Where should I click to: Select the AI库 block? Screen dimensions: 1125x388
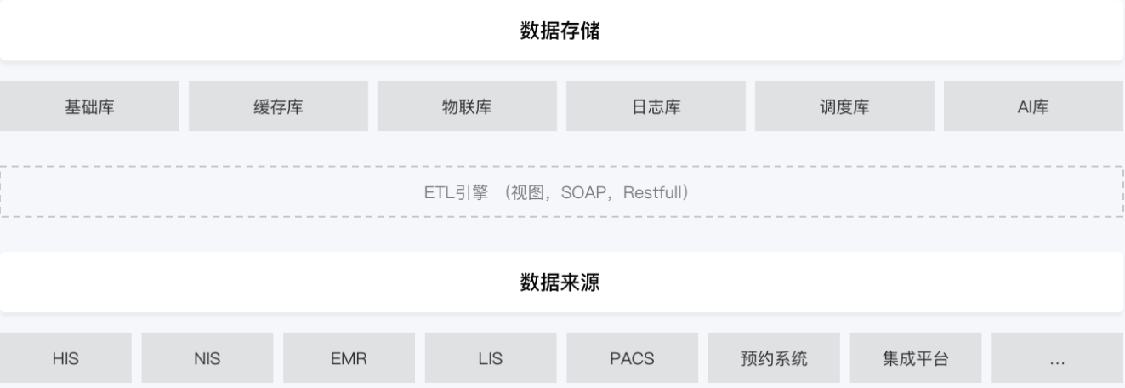click(x=1033, y=106)
